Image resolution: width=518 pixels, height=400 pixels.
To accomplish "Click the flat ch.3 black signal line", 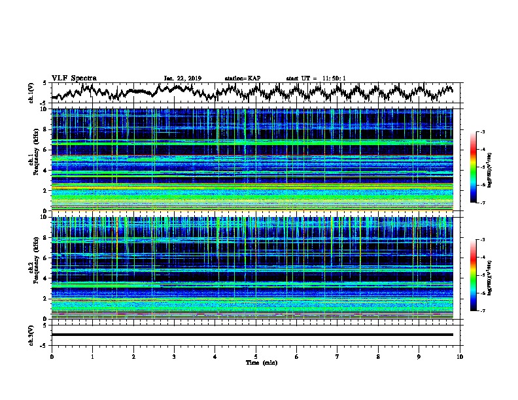I will (x=252, y=335).
